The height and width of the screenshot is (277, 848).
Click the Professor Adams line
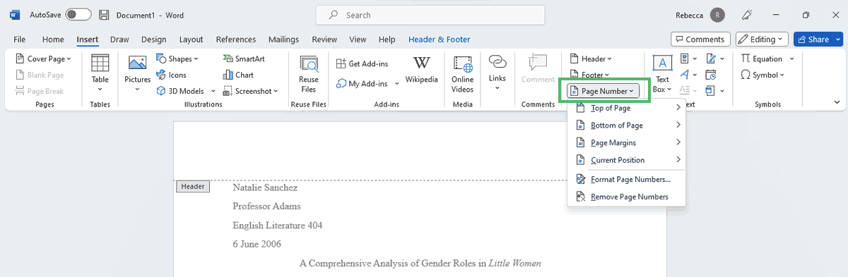pos(266,207)
